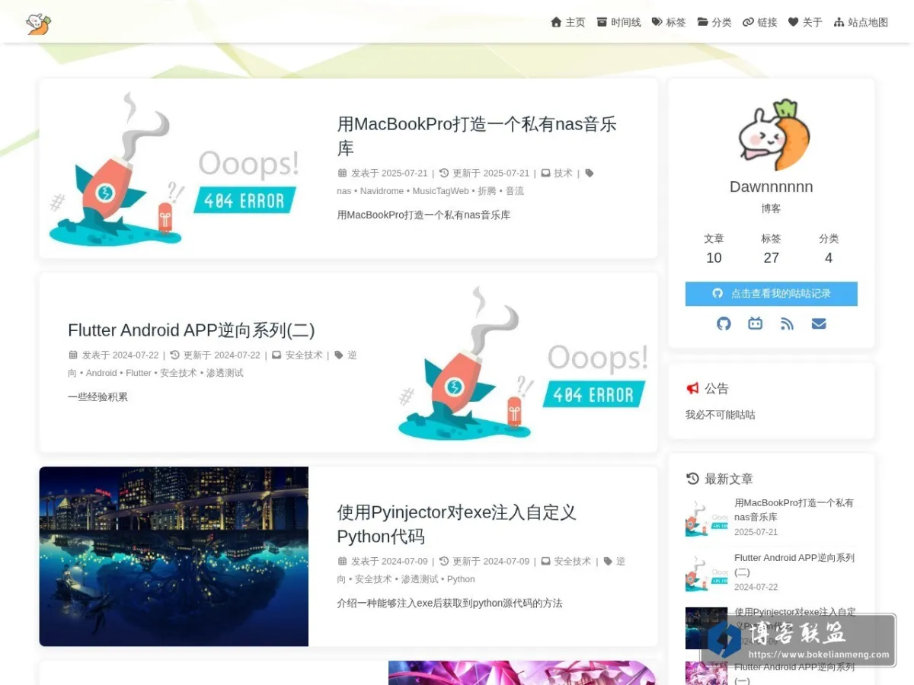Go to 主页 in the top navigation
Image resolution: width=914 pixels, height=685 pixels.
(x=568, y=22)
